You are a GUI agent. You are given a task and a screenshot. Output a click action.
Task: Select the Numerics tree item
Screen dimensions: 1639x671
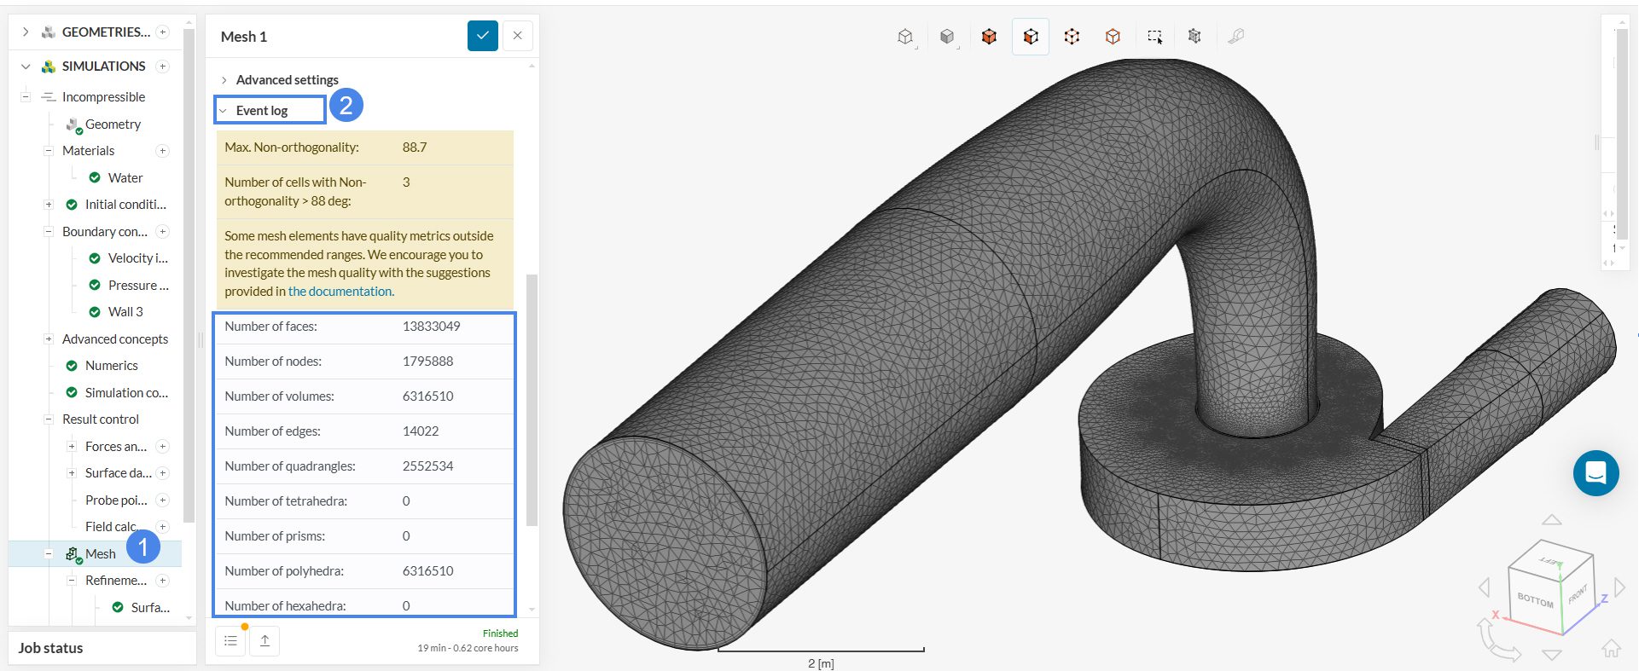[111, 366]
